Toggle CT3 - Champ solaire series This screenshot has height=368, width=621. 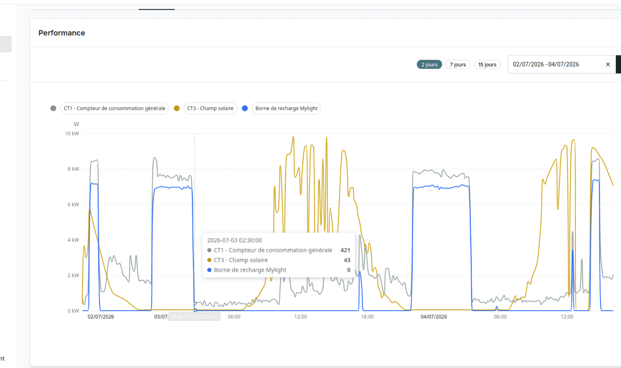(210, 108)
